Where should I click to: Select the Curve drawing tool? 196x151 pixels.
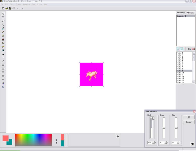[3, 61]
